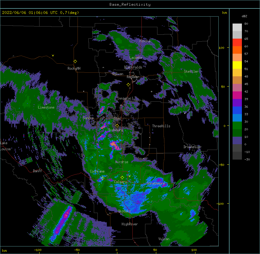Click the -30 value on dBZ scale

(x=247, y=159)
